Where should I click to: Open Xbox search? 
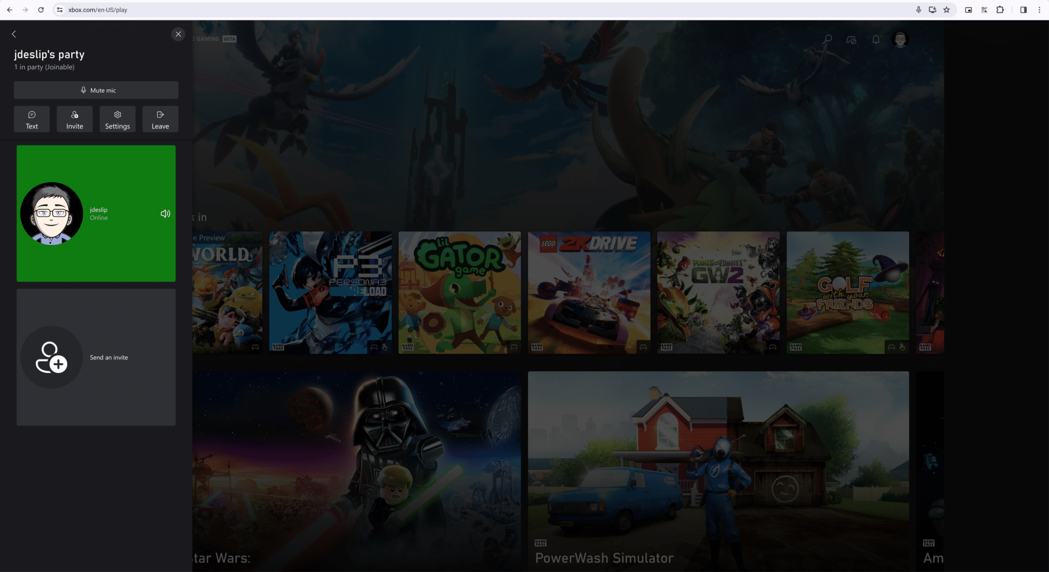click(x=827, y=38)
